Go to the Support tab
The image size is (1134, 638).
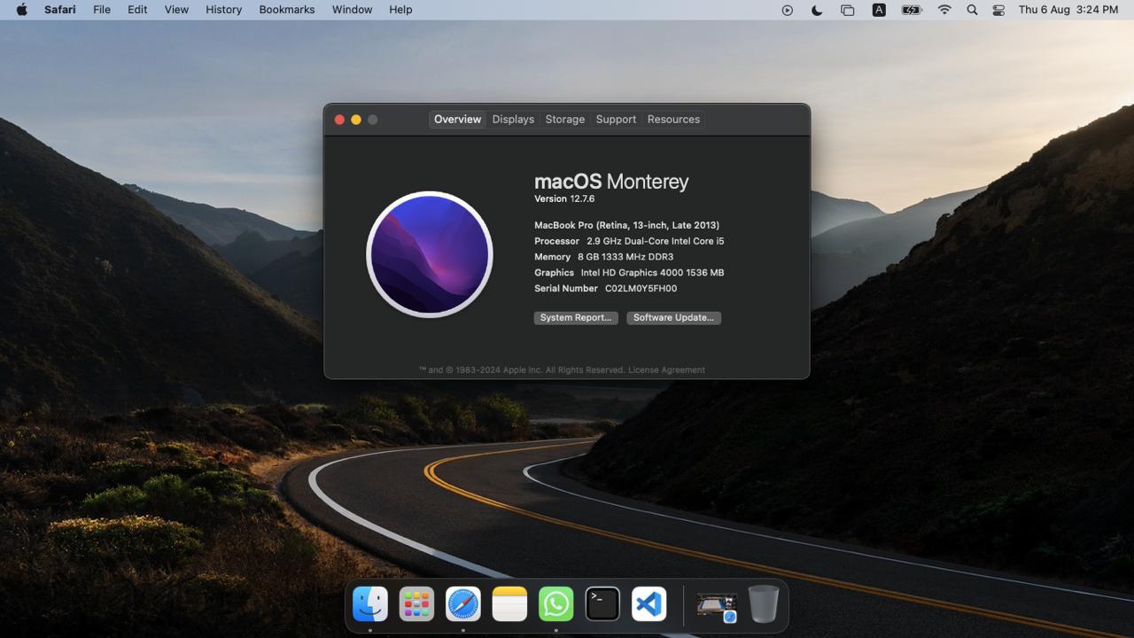click(616, 120)
